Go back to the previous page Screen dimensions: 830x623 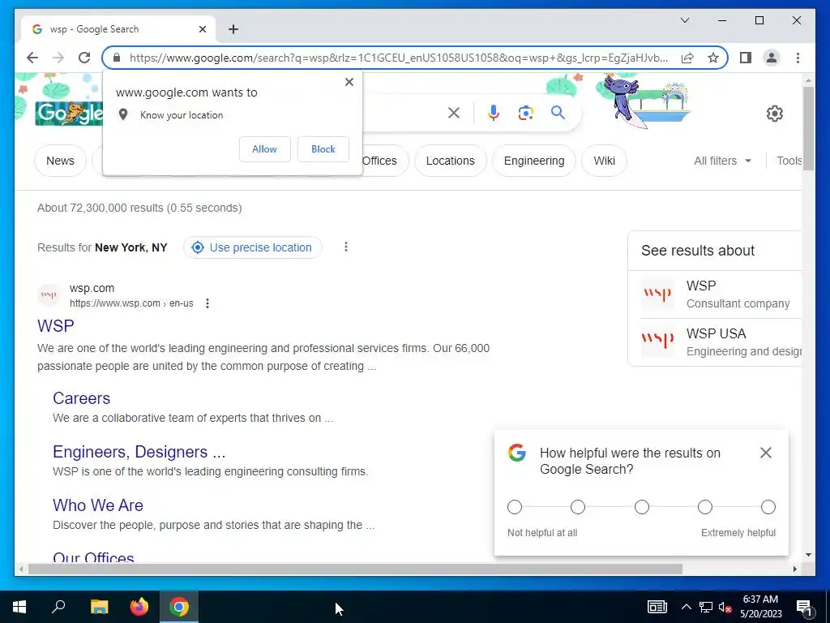coord(32,58)
